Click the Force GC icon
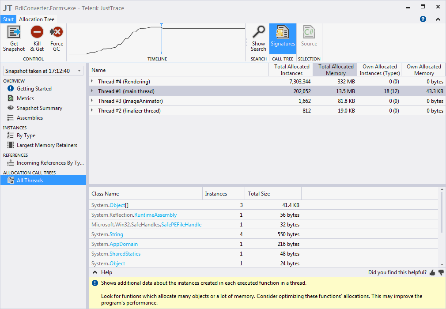 pyautogui.click(x=57, y=32)
